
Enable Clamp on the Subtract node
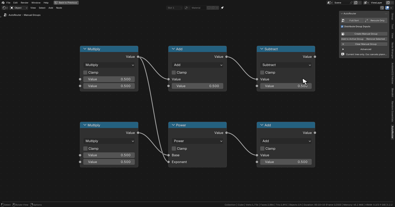[x=262, y=73]
